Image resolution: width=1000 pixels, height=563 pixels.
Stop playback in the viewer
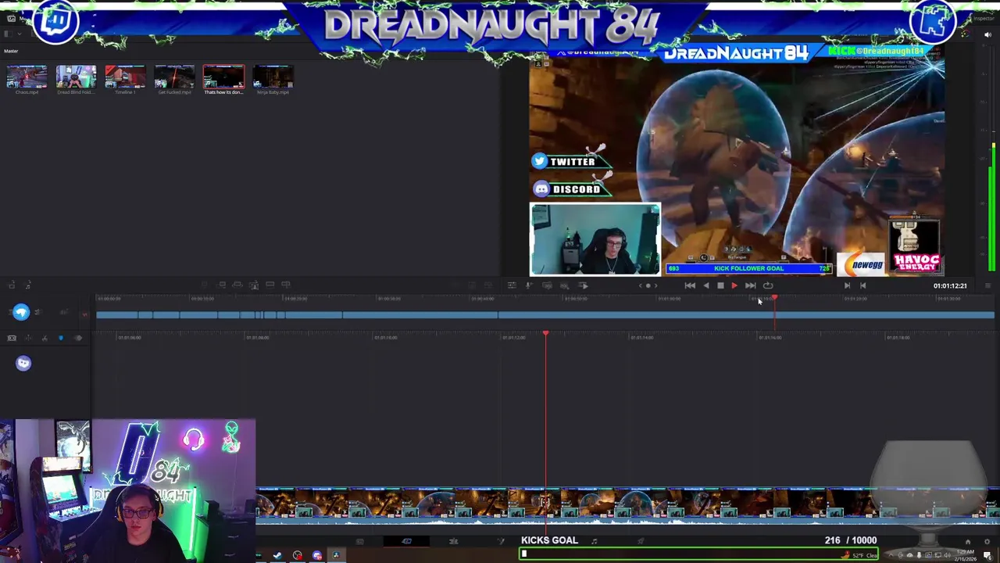click(x=720, y=285)
